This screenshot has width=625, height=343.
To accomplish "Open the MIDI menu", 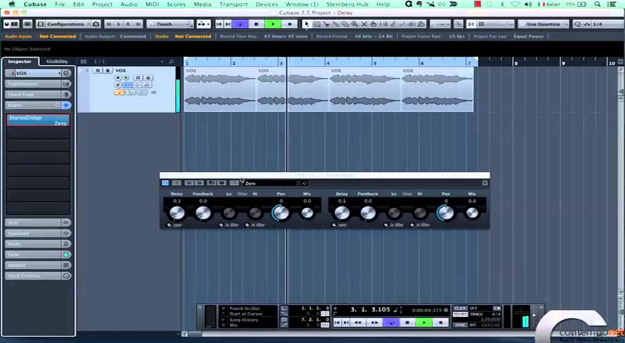I will [152, 4].
